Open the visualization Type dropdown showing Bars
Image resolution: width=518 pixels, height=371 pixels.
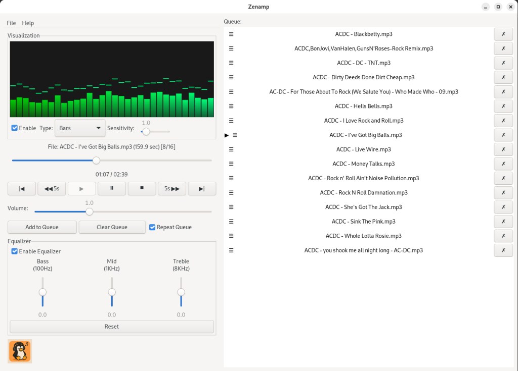tap(80, 128)
